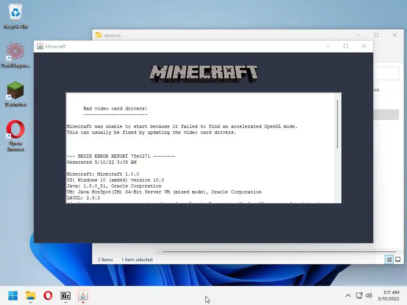Viewport: 407px width, 305px height.
Task: Click the Java icon in Minecraft title bar
Action: (40, 46)
